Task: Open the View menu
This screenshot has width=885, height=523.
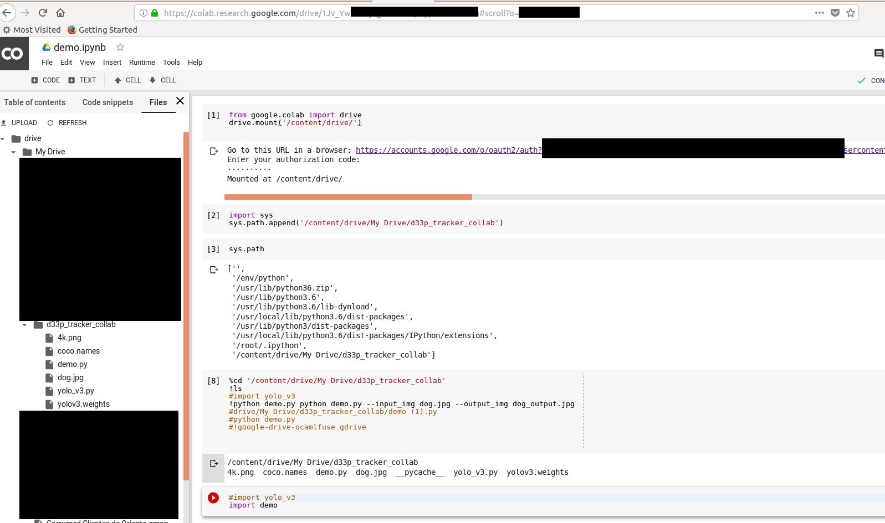Action: 87,63
